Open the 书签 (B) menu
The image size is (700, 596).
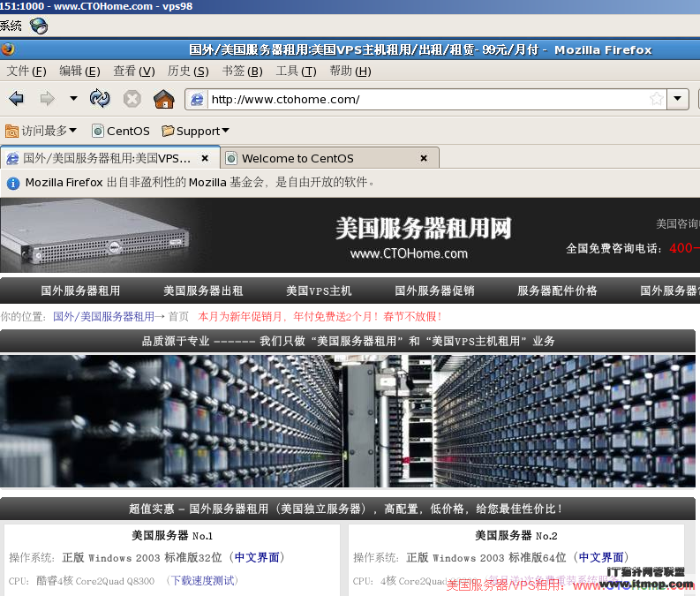(x=243, y=71)
